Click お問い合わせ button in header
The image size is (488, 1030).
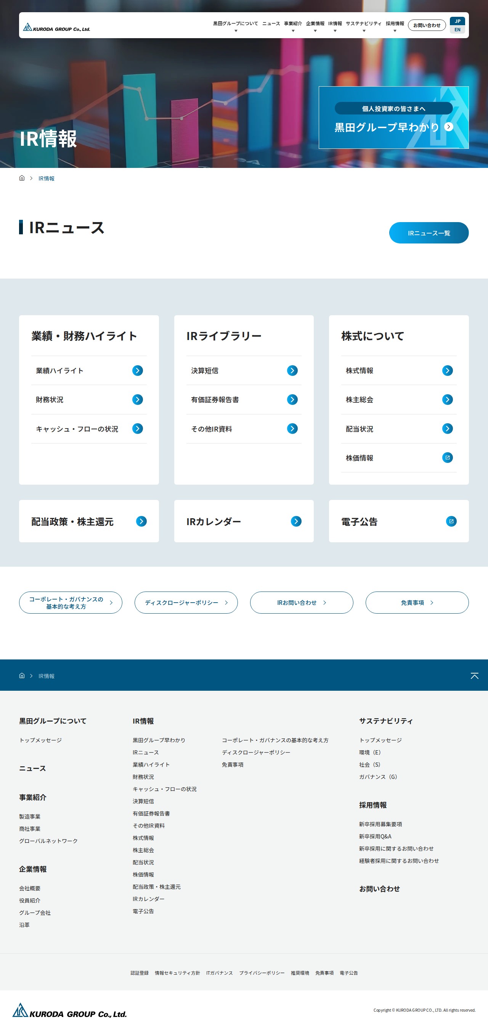point(427,25)
